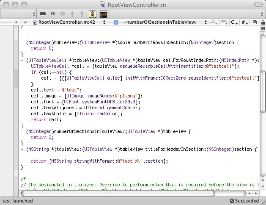Click the stringWithFormat:@"test %i" line

point(99,161)
